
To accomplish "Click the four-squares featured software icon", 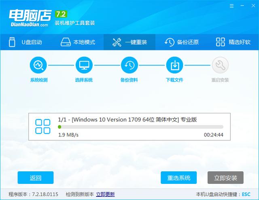I will click(x=220, y=42).
